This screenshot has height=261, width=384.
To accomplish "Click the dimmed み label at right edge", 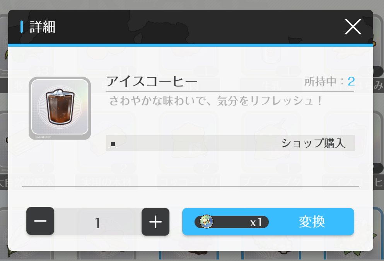I will (379, 85).
